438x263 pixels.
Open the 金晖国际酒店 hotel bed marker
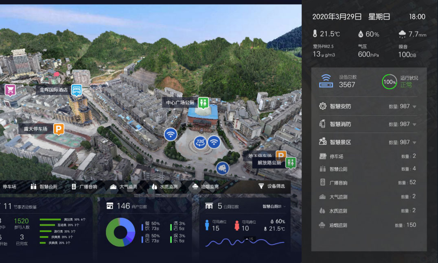point(77,90)
